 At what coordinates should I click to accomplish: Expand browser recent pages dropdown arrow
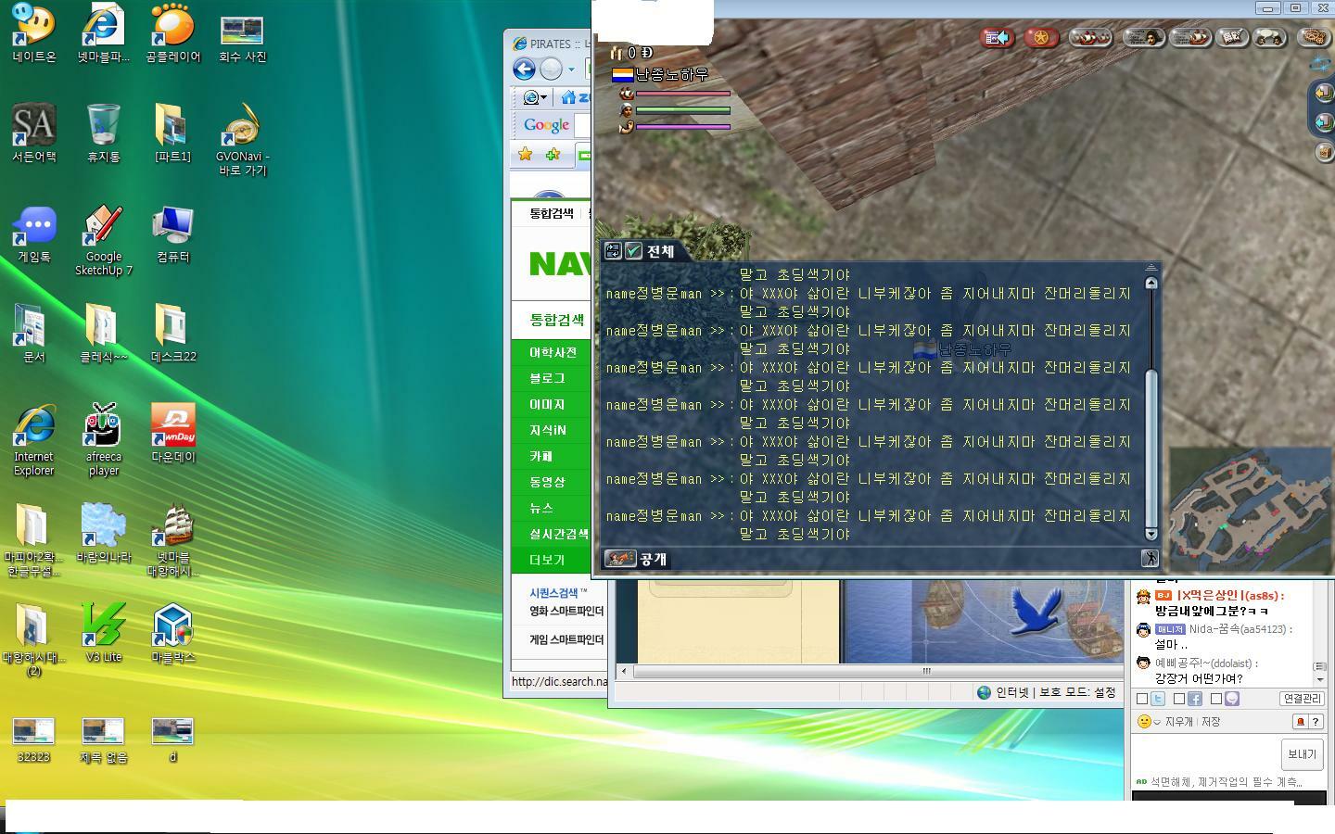(x=571, y=69)
